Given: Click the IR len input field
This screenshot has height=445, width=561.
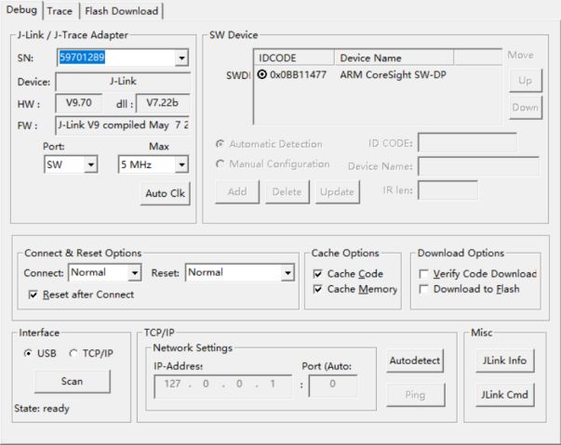Looking at the screenshot, I should pyautogui.click(x=447, y=190).
